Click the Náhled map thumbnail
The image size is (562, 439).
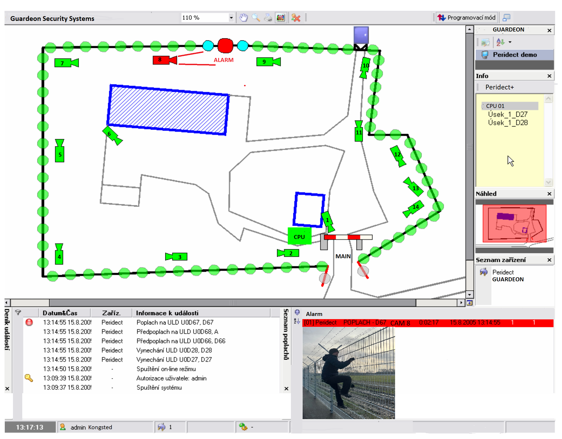pyautogui.click(x=514, y=224)
